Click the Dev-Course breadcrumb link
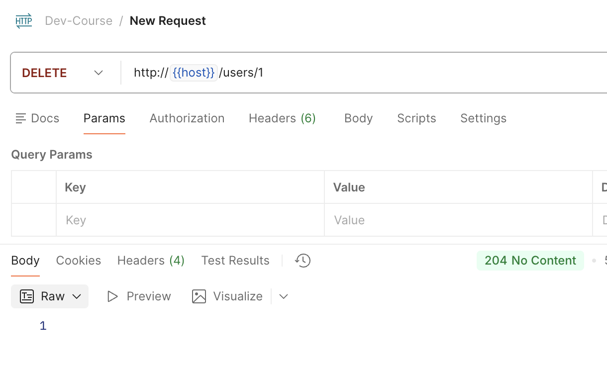The width and height of the screenshot is (607, 368). 79,21
